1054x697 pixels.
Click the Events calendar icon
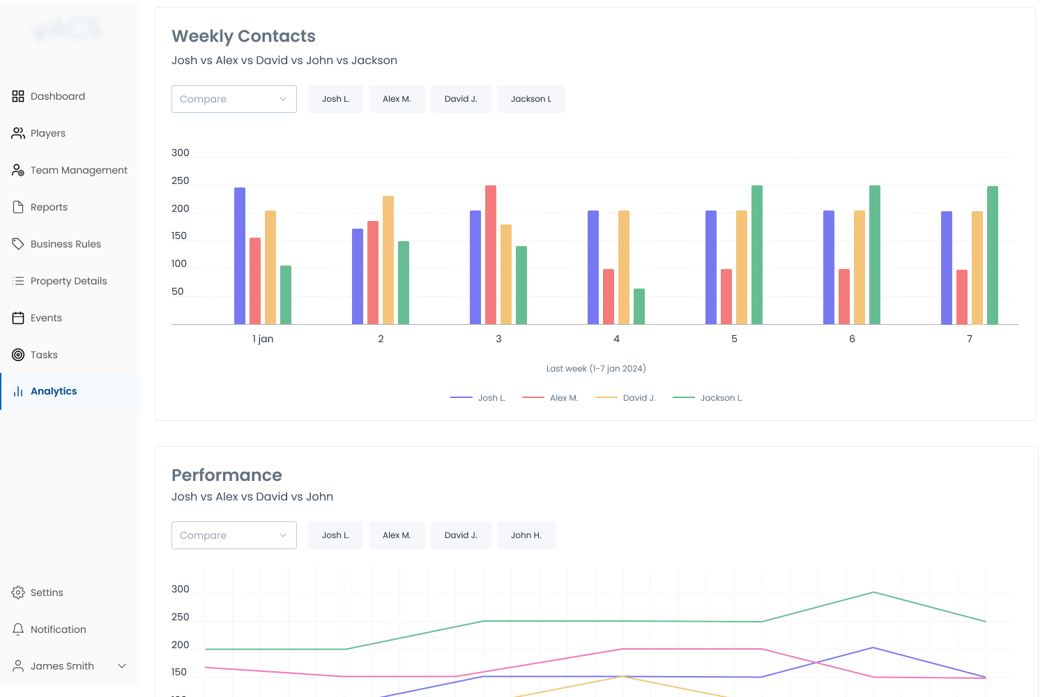(x=18, y=318)
